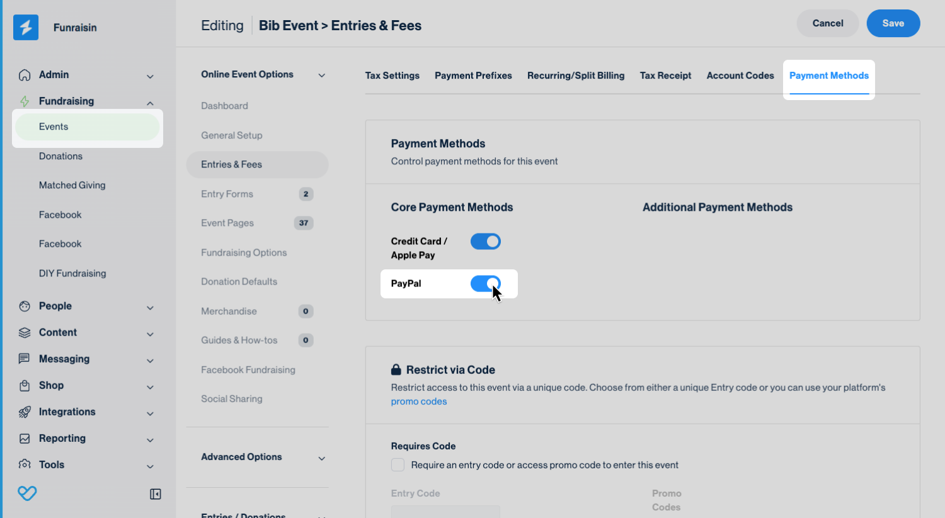Toggle off Credit Card / Apple Pay
The height and width of the screenshot is (518, 945).
pyautogui.click(x=486, y=242)
